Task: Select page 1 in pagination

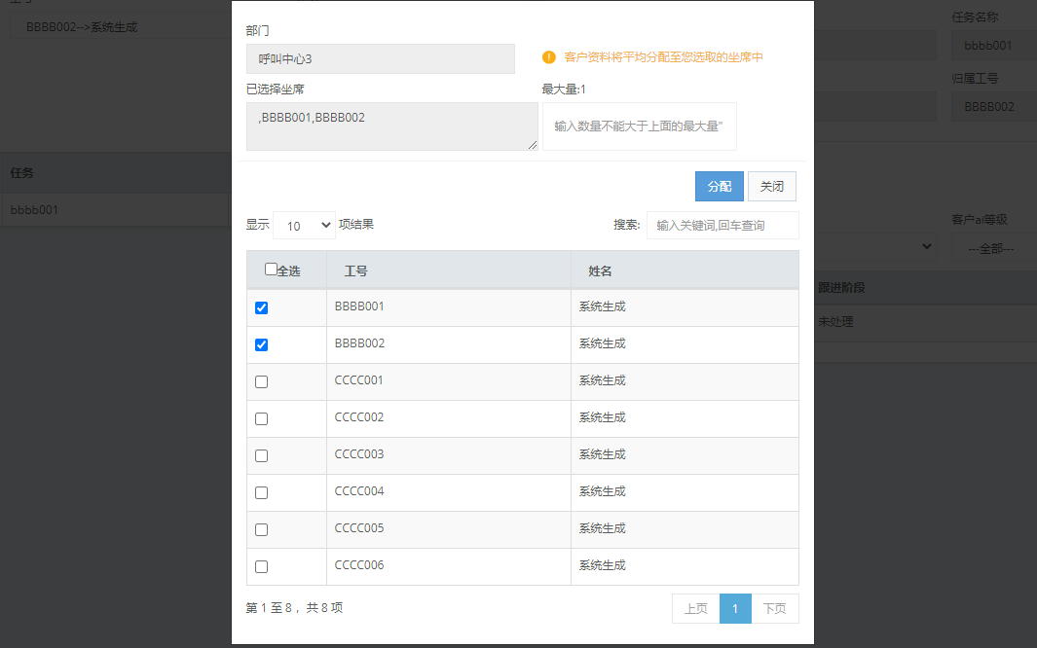Action: click(x=735, y=609)
